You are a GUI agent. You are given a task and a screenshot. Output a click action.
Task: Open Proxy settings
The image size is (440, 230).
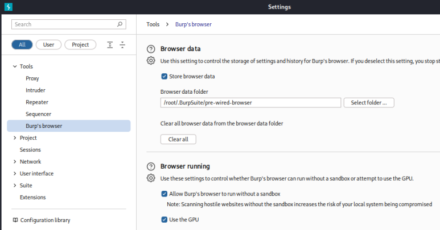pyautogui.click(x=32, y=78)
